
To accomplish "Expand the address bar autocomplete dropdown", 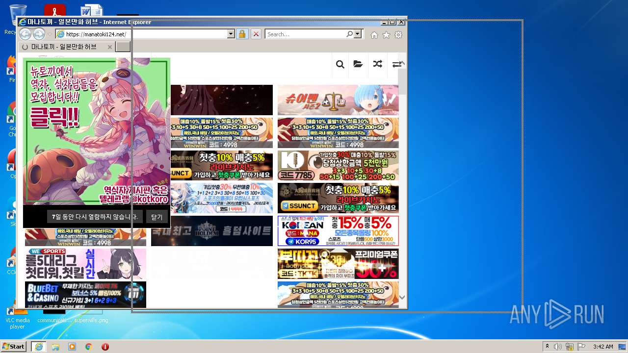I will pos(231,34).
